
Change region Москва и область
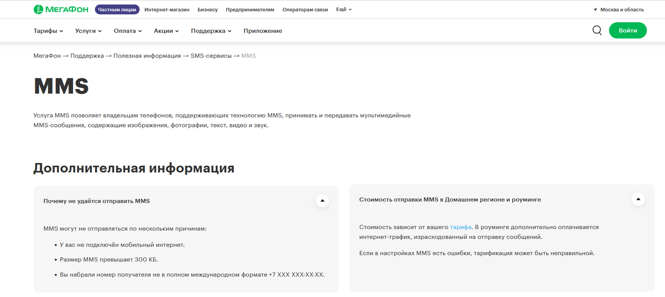coord(622,10)
